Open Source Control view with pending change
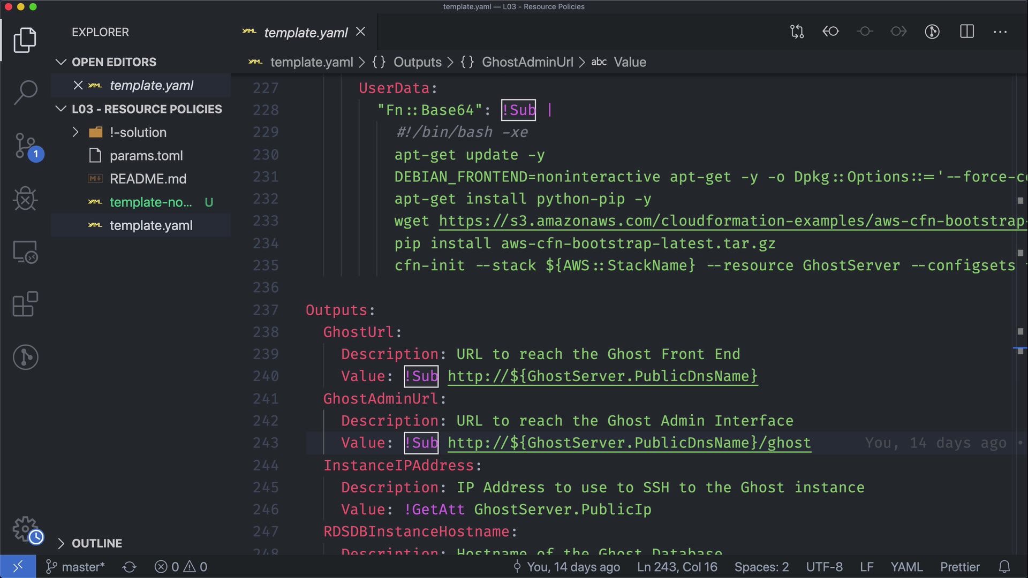The image size is (1028, 578). click(25, 146)
